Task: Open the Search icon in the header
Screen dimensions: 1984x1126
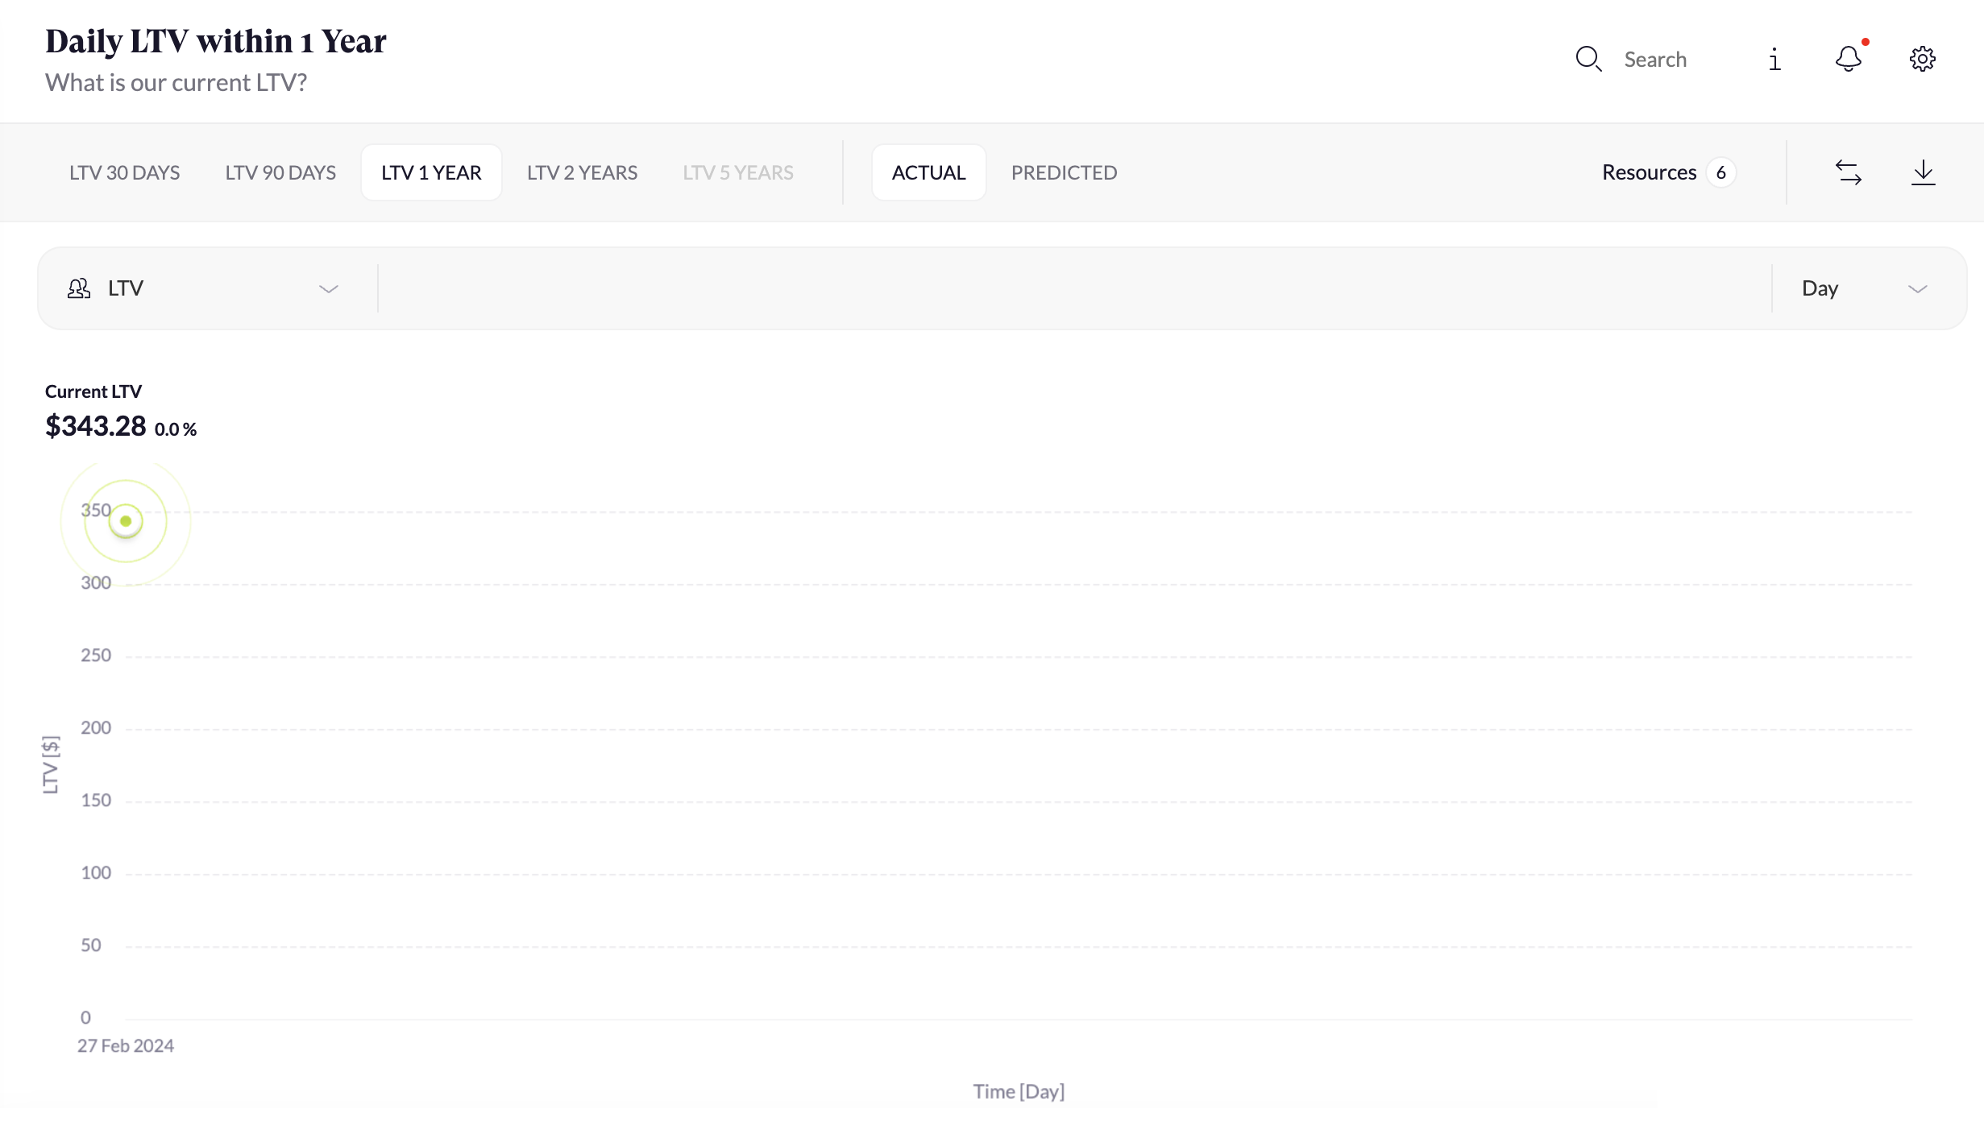Action: click(x=1588, y=59)
